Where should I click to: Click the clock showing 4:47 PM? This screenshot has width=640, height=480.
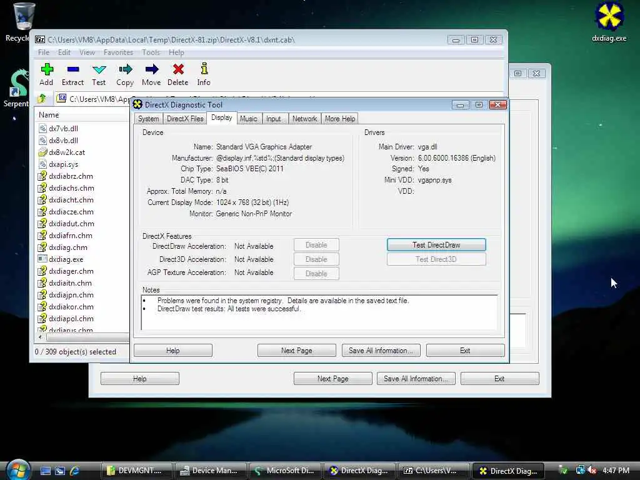click(x=616, y=470)
